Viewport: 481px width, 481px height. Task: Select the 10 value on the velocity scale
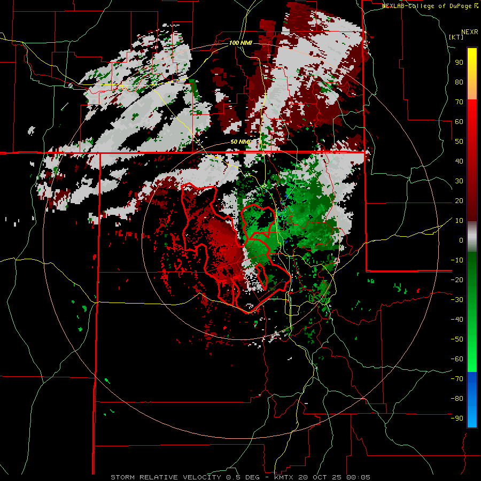459,221
